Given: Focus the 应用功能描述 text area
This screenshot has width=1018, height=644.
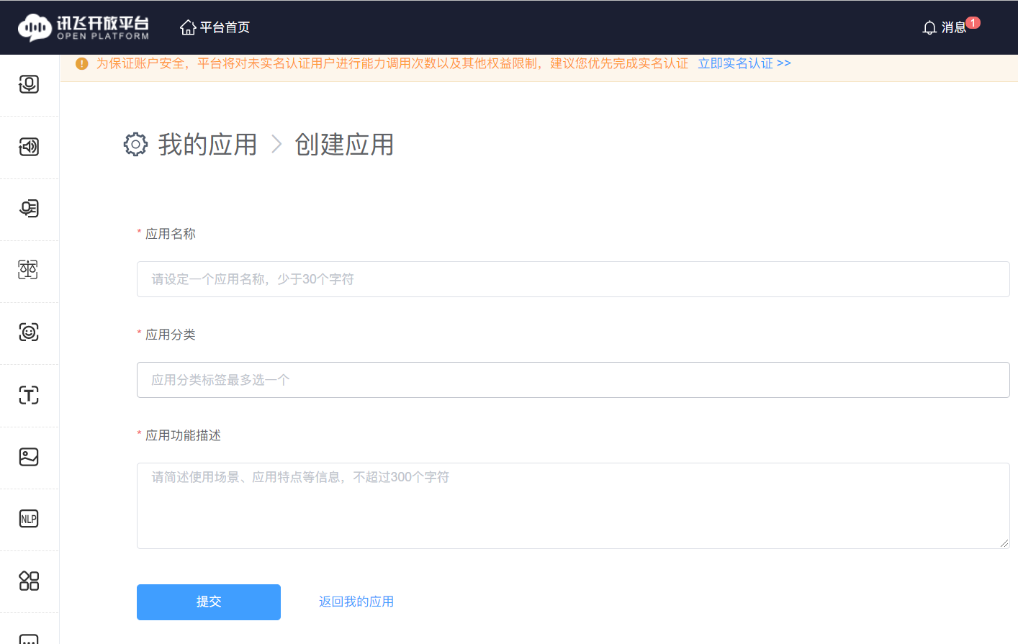Looking at the screenshot, I should coord(573,506).
